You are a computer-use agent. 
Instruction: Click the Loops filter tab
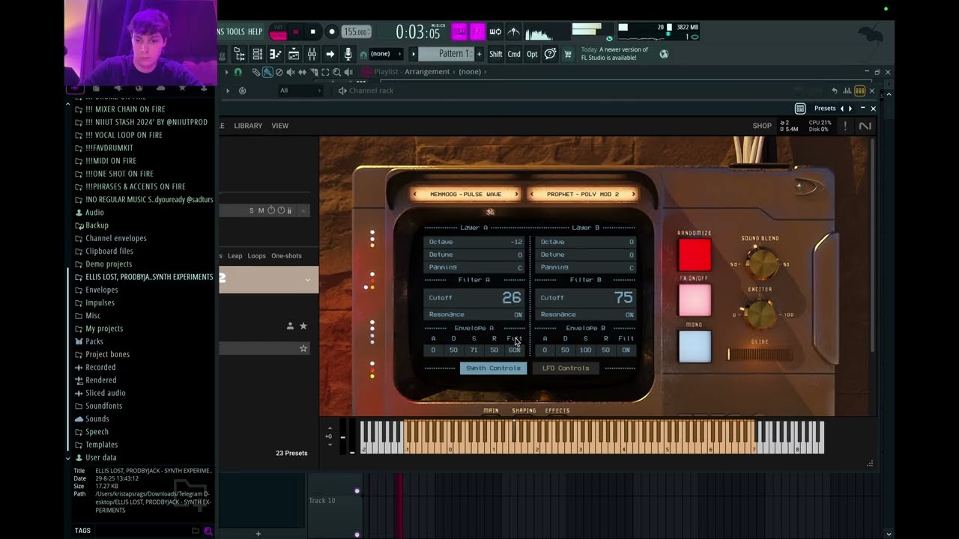click(x=257, y=256)
